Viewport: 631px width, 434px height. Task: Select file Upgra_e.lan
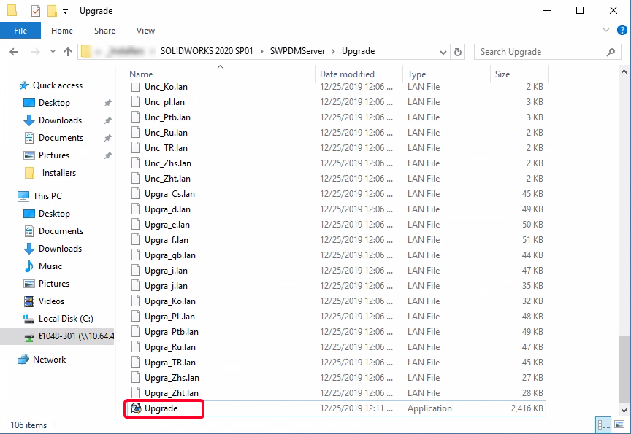[x=167, y=225]
